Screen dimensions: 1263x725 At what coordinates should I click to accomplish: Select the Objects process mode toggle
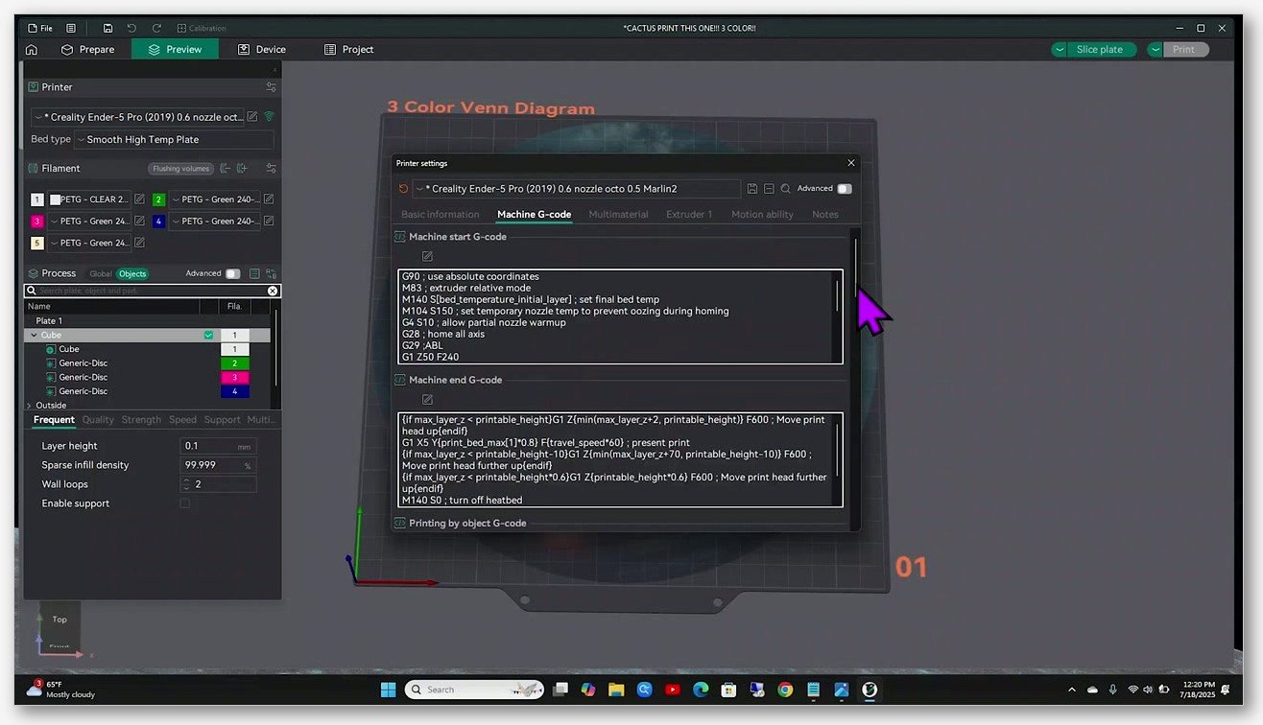pos(132,274)
